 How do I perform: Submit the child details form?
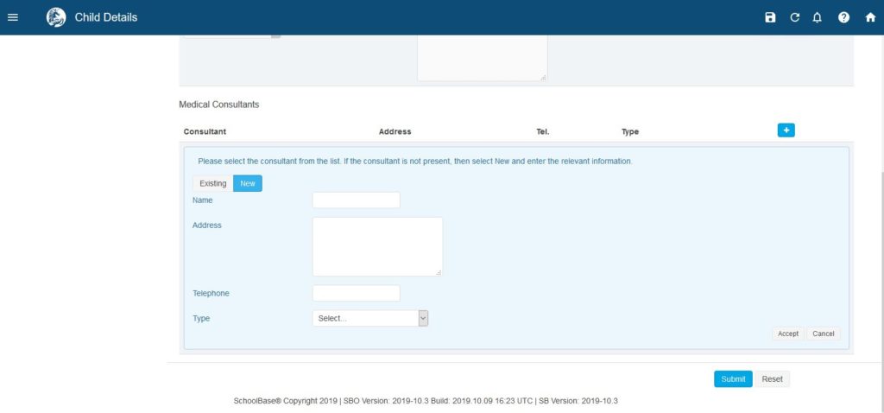(x=733, y=379)
